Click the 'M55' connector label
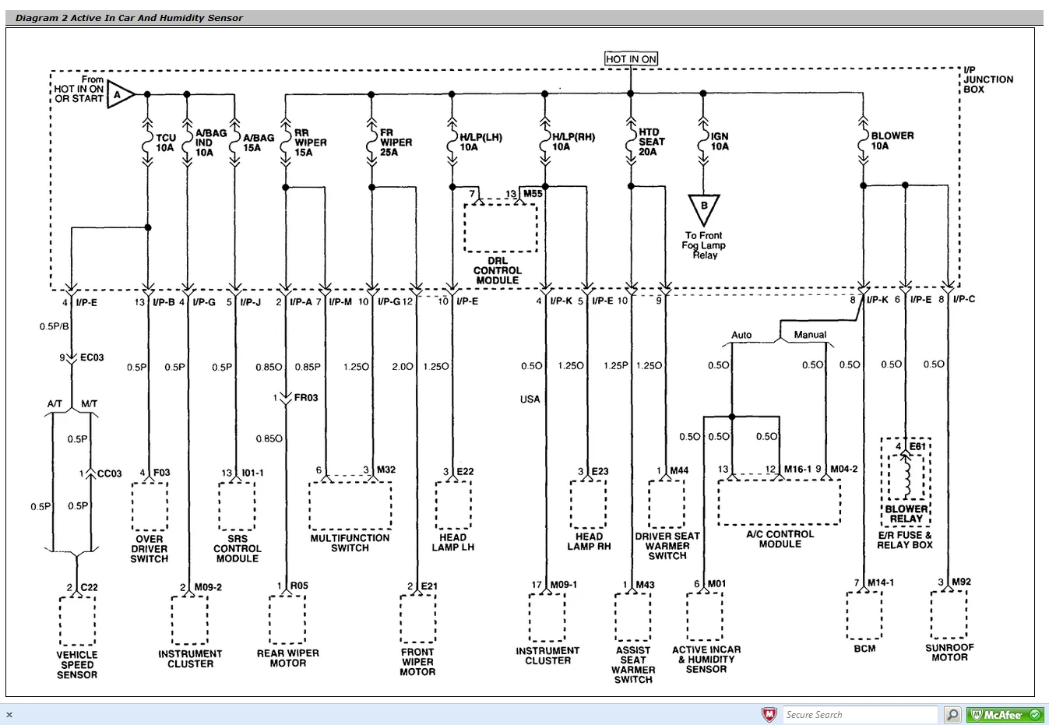 click(533, 193)
